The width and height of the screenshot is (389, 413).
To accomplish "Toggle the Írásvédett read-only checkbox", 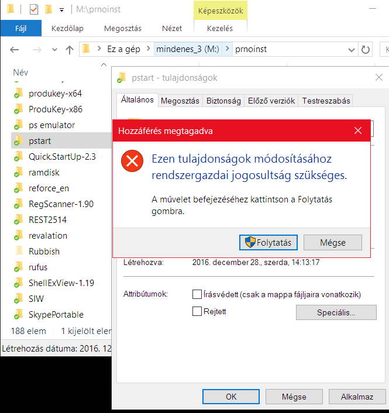I will click(x=197, y=294).
